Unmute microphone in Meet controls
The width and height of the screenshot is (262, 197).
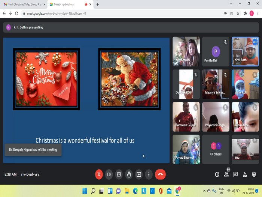pos(99,174)
